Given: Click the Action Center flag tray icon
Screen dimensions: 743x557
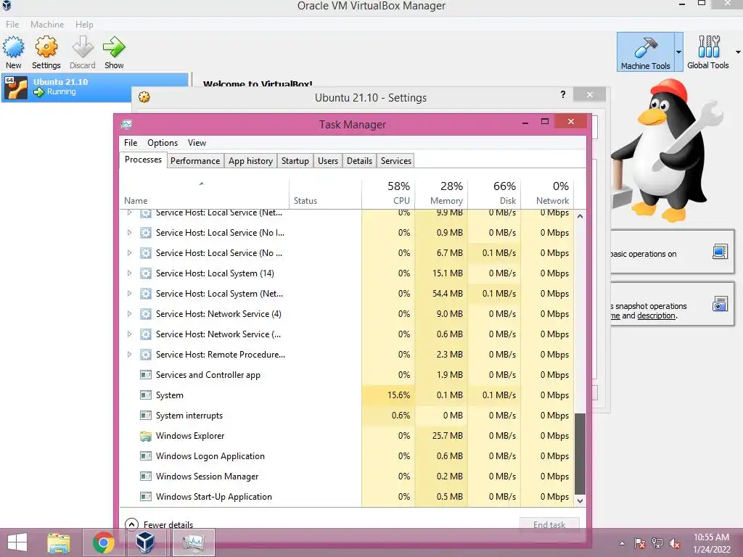Looking at the screenshot, I should coord(639,543).
